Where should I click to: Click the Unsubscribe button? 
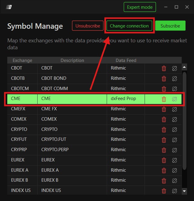tap(88, 26)
